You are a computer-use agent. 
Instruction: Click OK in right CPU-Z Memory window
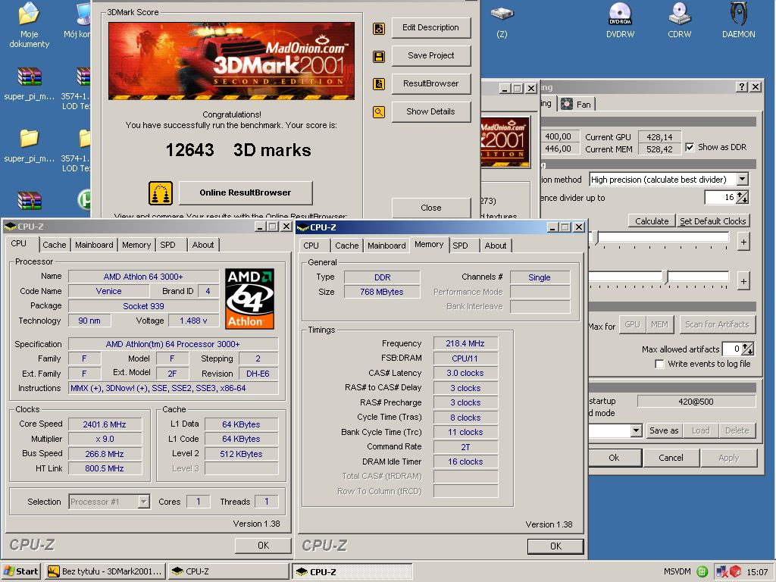(x=555, y=546)
